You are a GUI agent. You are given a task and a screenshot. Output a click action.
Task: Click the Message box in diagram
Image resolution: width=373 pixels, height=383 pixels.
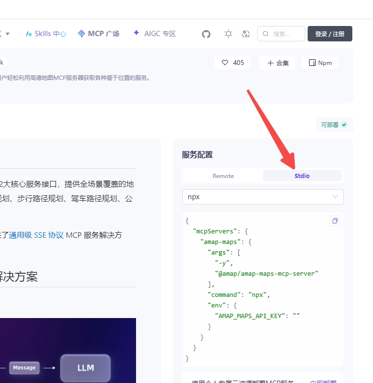[x=24, y=368]
